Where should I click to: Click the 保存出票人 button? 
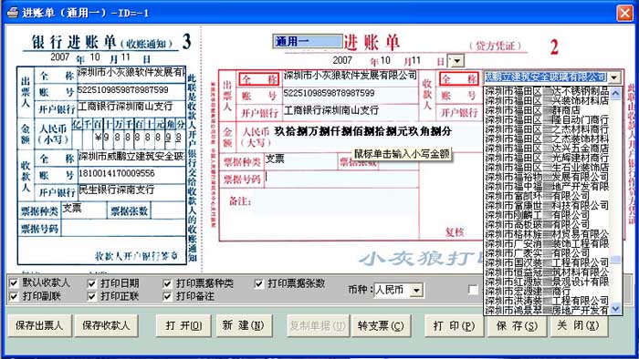point(39,325)
